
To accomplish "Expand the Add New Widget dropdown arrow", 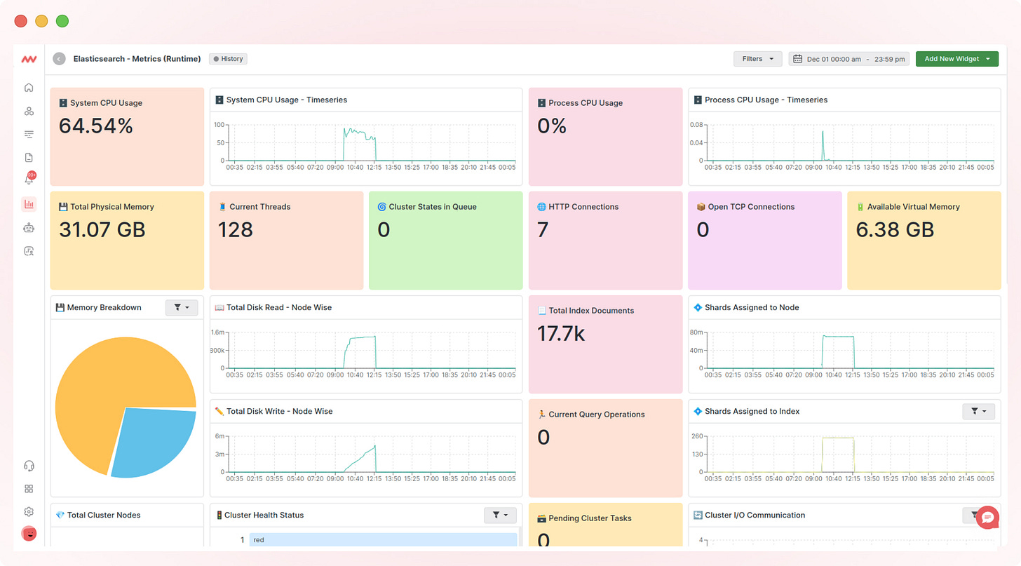I will coord(987,59).
